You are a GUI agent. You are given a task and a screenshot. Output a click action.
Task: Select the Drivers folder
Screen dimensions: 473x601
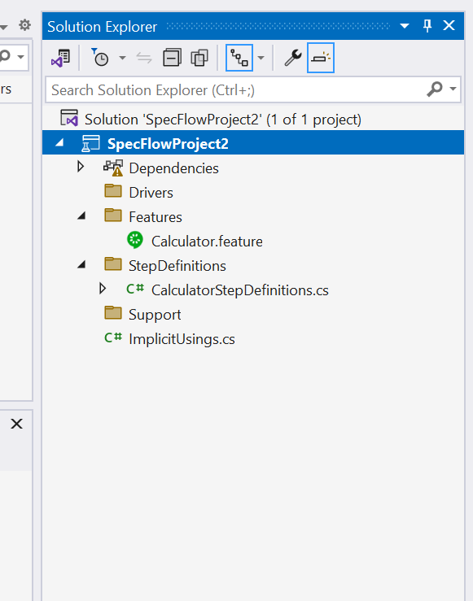click(x=151, y=193)
